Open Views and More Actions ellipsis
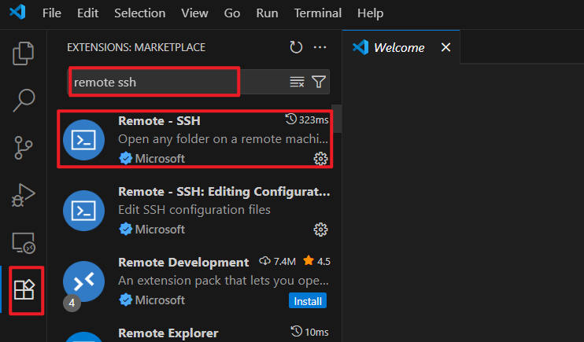The image size is (584, 342). [320, 47]
